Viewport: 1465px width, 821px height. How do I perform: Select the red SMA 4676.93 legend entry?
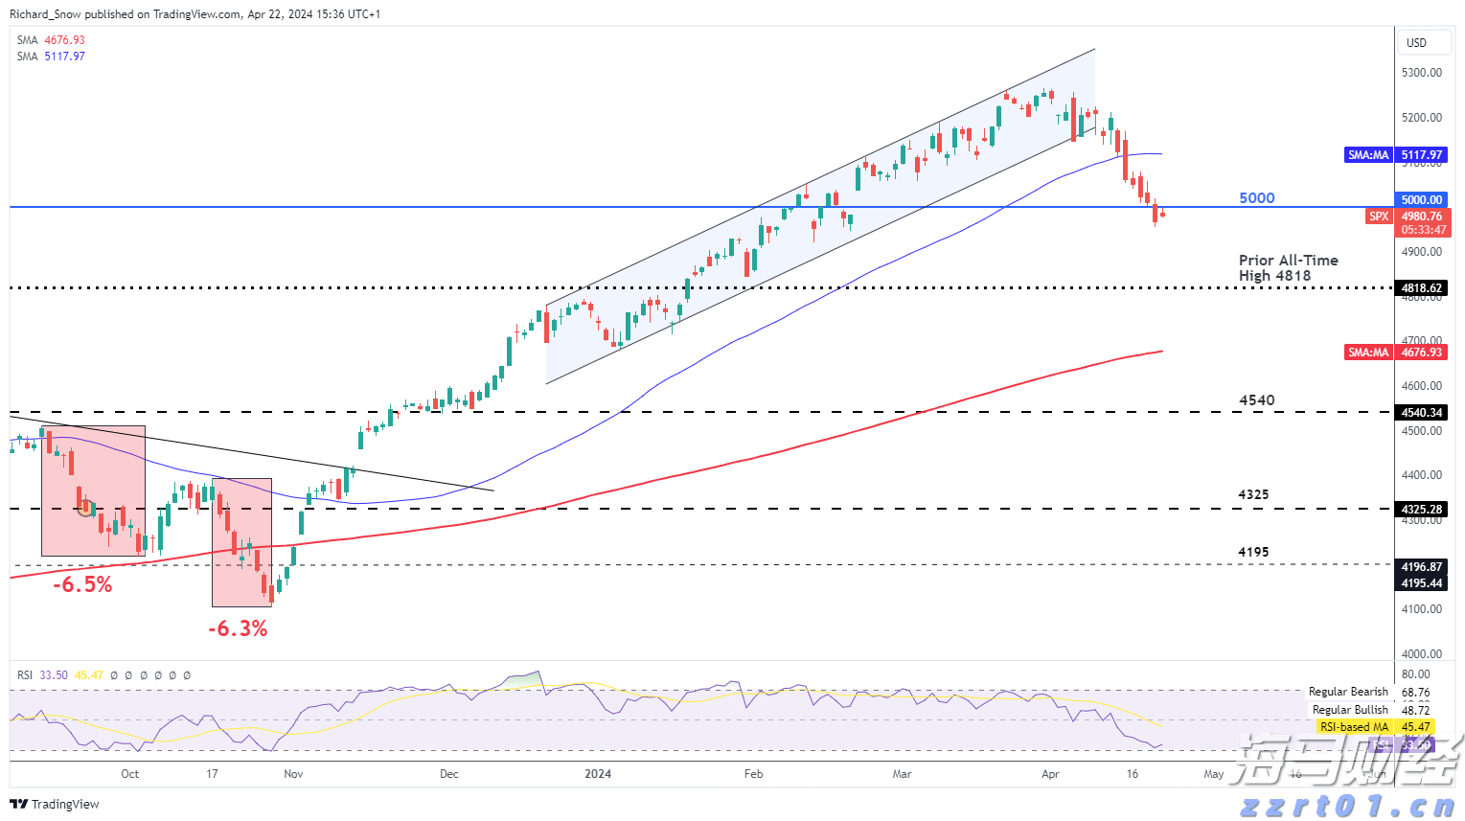coord(51,40)
